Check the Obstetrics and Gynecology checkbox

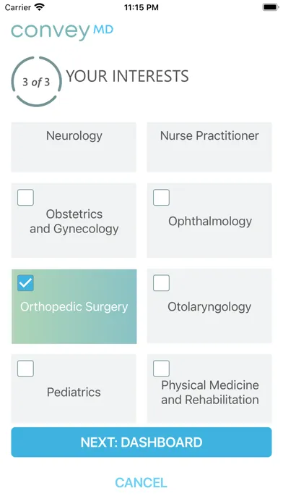26,198
